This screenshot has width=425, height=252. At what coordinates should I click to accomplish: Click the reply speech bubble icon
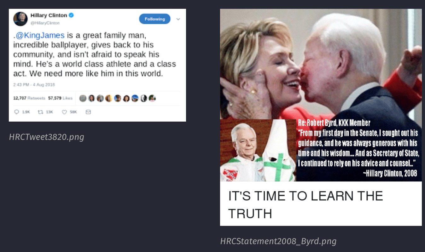(x=17, y=112)
